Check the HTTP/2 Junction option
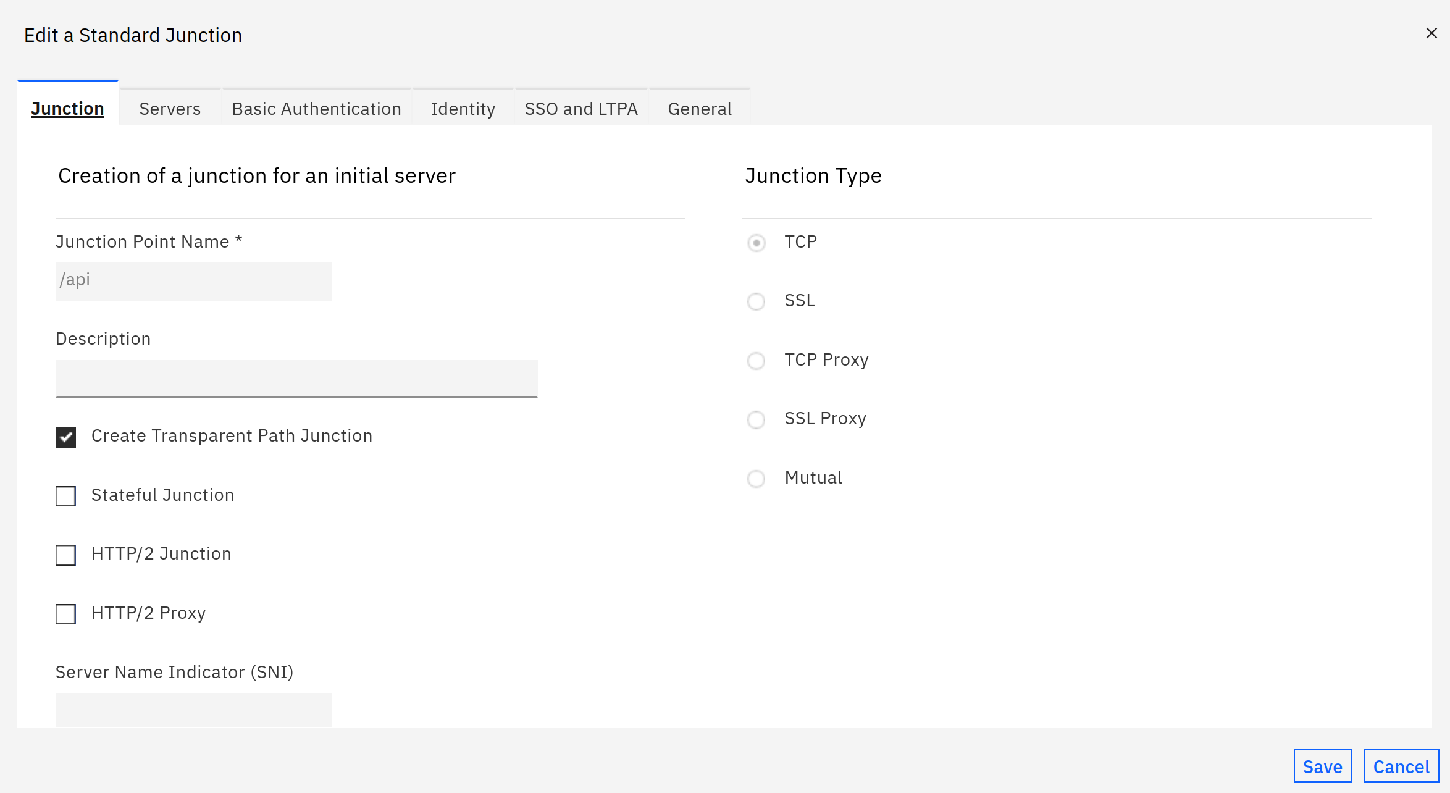This screenshot has height=793, width=1450. [66, 555]
